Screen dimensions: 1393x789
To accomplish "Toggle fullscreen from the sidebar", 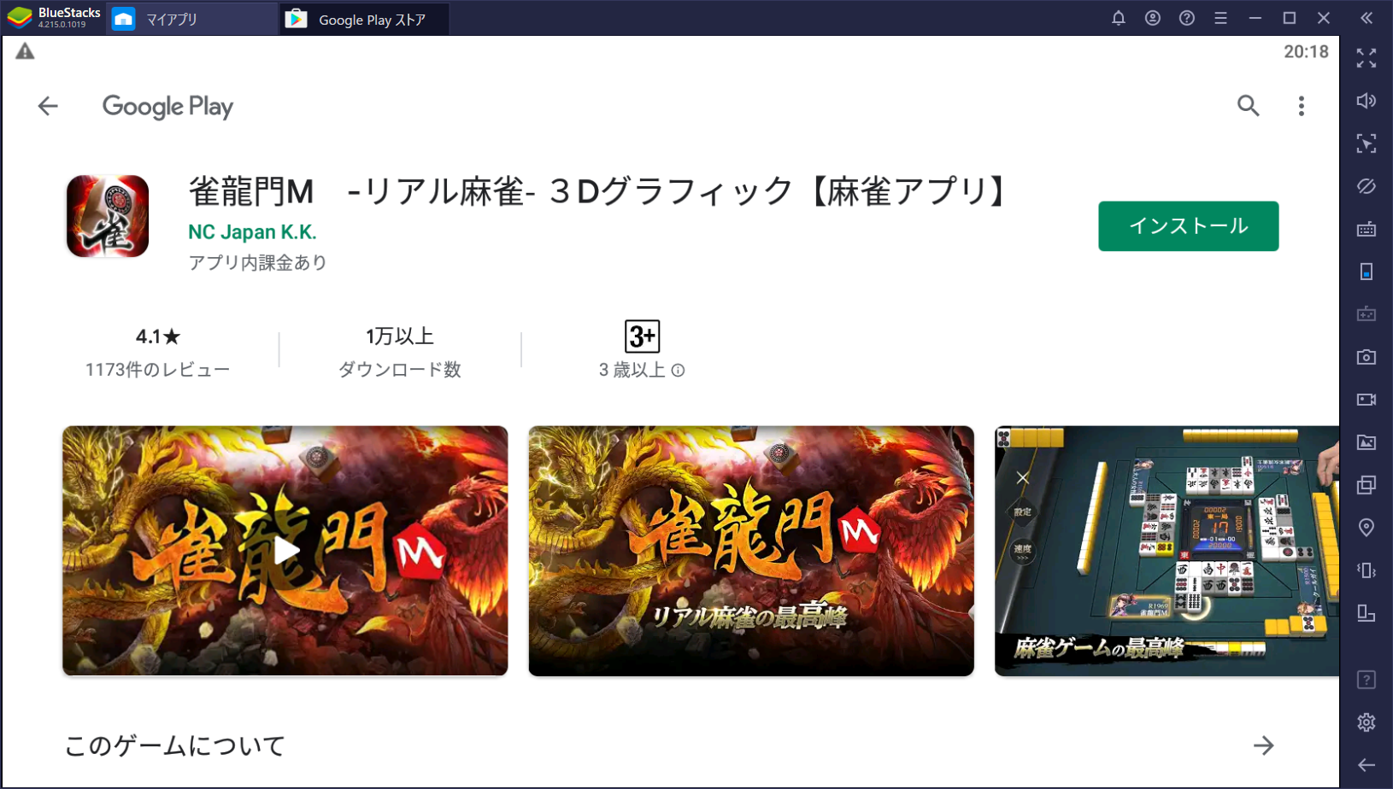I will (x=1367, y=58).
